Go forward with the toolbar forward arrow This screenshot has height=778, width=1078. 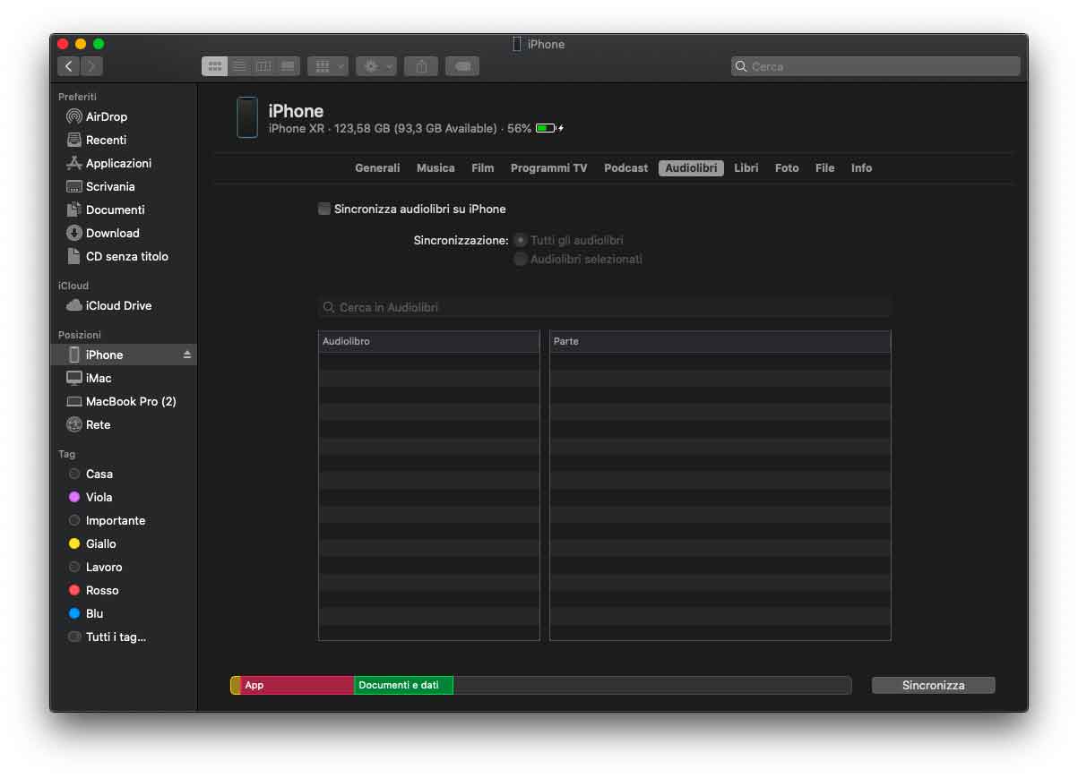[x=92, y=66]
